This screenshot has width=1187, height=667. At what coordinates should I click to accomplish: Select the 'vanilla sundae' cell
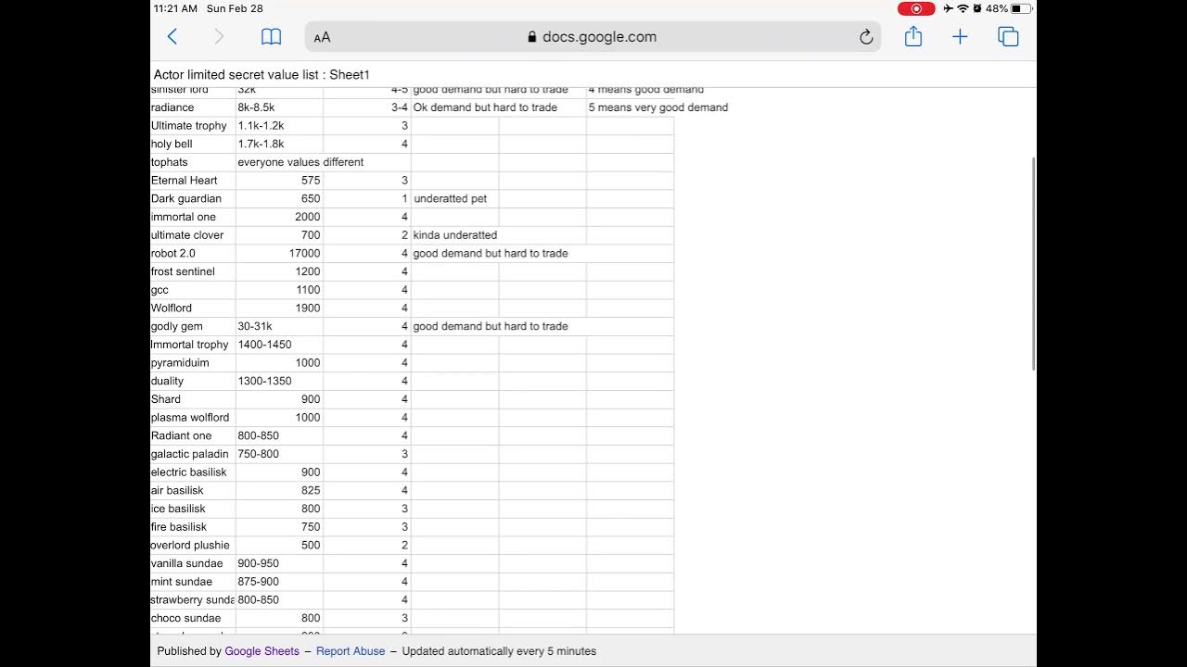click(x=193, y=563)
